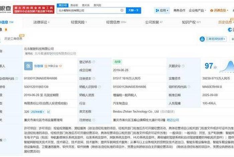
Task: Select the 查老板 search tab
Action: pyautogui.click(x=74, y=5)
